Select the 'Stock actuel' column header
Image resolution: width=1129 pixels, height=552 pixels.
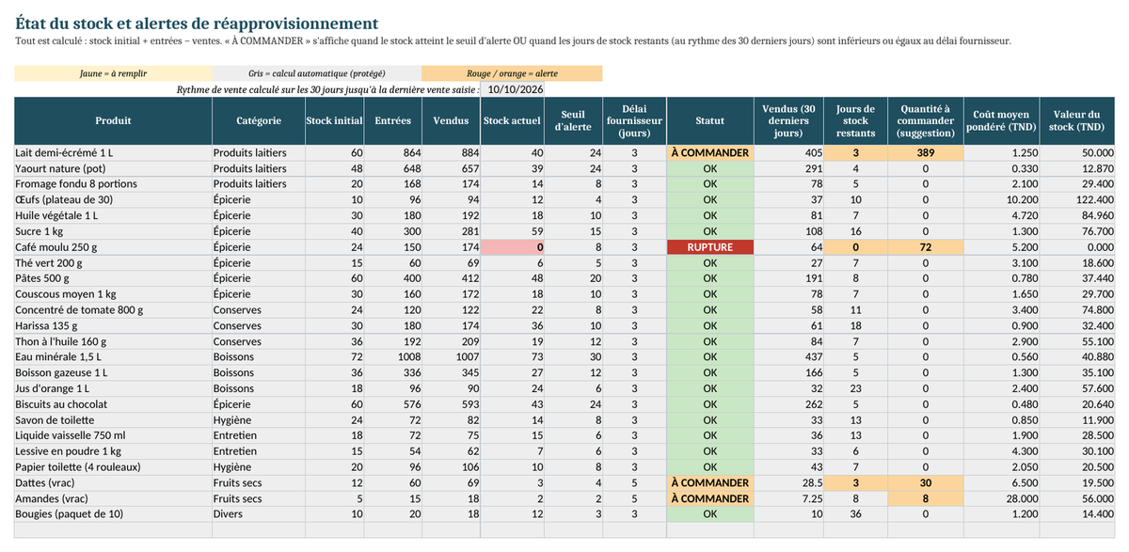tap(513, 120)
